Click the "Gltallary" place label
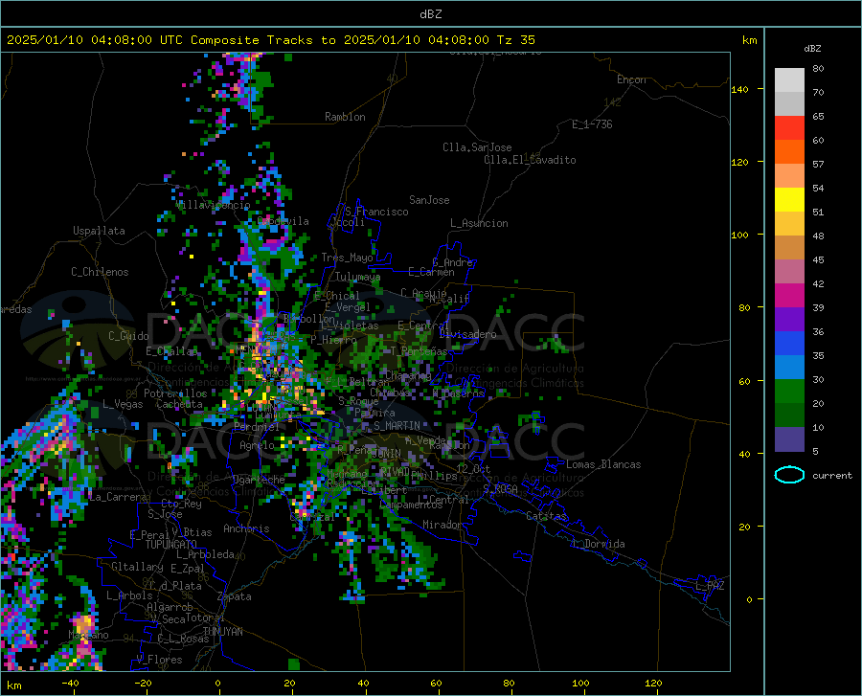Image resolution: width=862 pixels, height=696 pixels. tap(137, 567)
